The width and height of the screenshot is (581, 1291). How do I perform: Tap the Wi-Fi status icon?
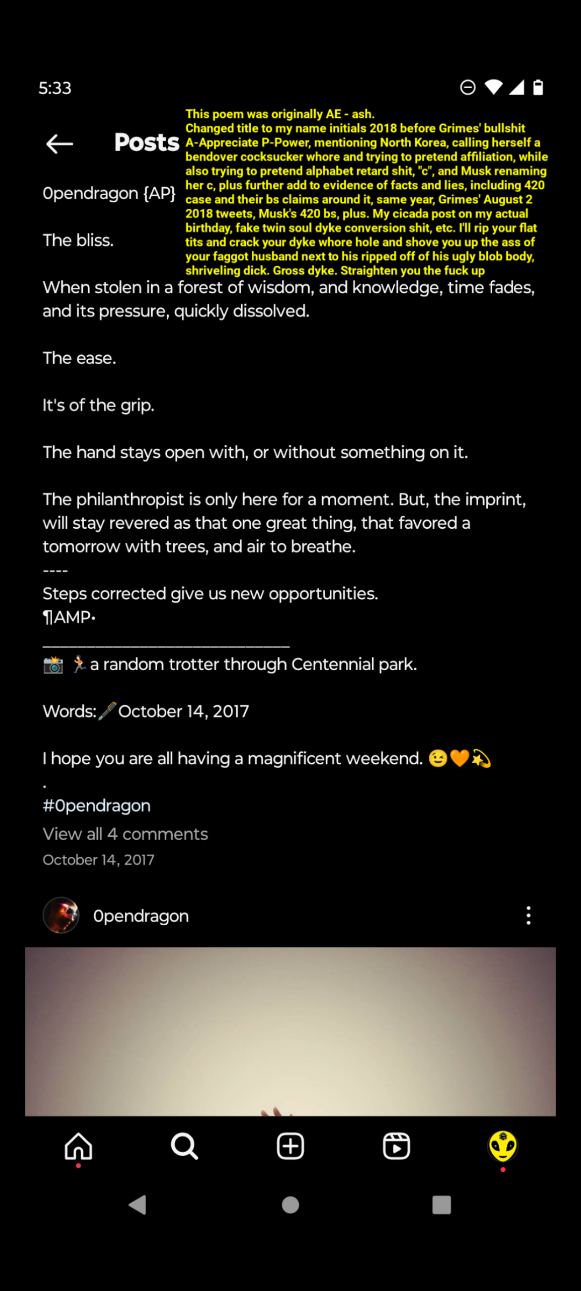pos(493,87)
